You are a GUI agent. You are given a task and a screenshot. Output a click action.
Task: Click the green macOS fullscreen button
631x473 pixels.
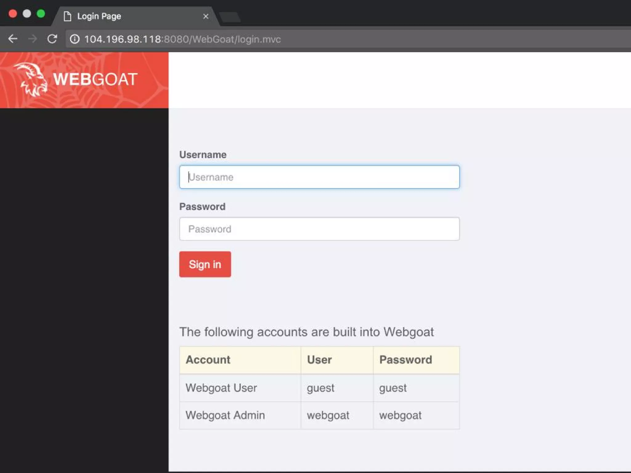coord(41,14)
